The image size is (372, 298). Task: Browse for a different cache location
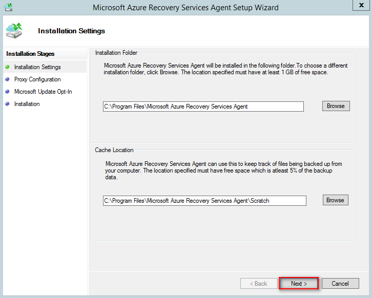pos(336,200)
